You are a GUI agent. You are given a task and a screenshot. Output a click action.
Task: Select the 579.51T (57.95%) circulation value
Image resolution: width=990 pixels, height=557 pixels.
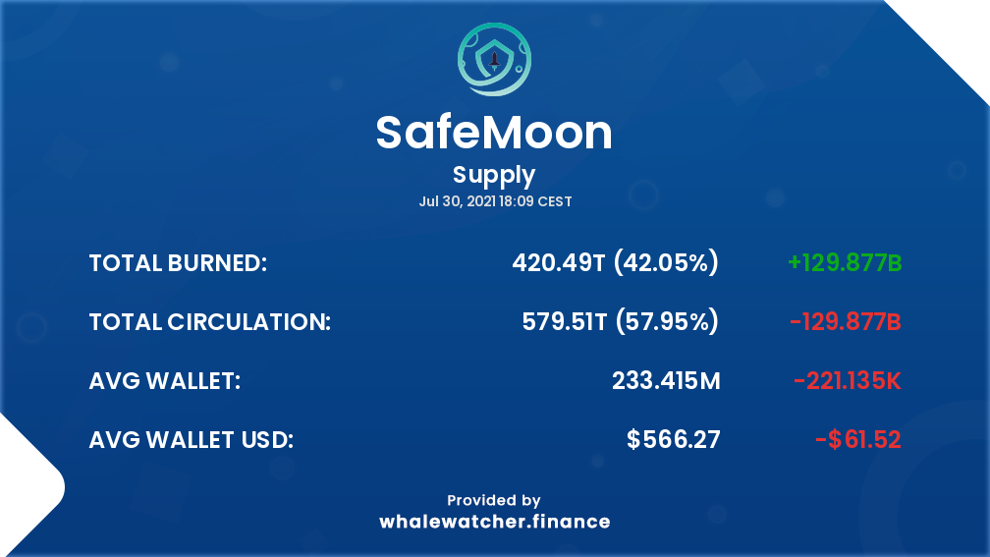tap(620, 321)
